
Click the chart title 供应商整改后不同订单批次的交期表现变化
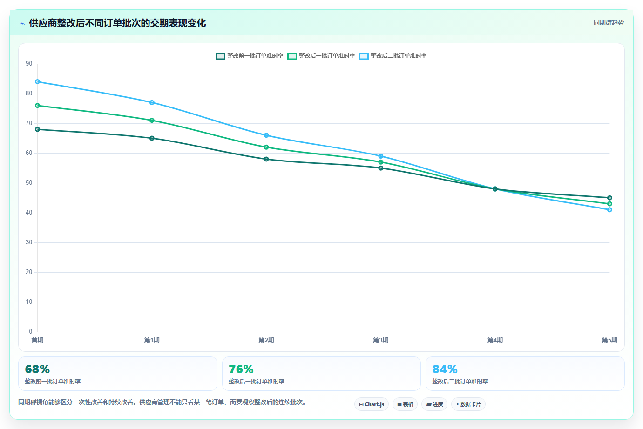(x=117, y=23)
